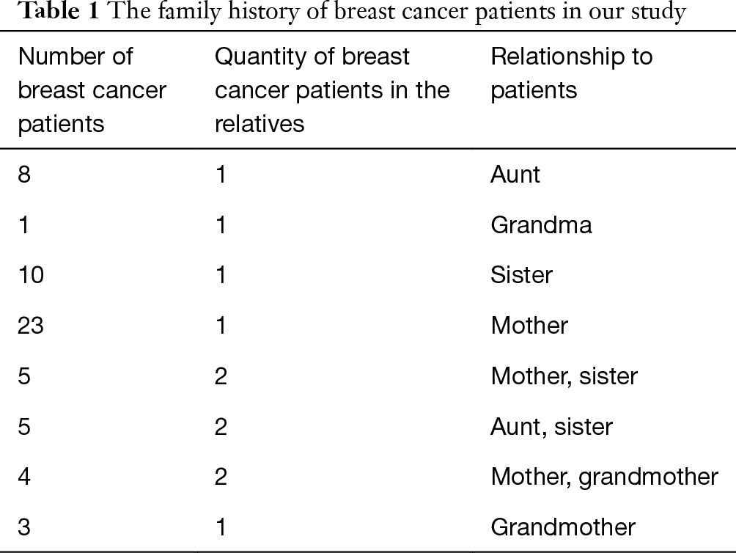Select the 'Number of breast cancer patients' header
This screenshot has width=736, height=553.
[x=92, y=90]
